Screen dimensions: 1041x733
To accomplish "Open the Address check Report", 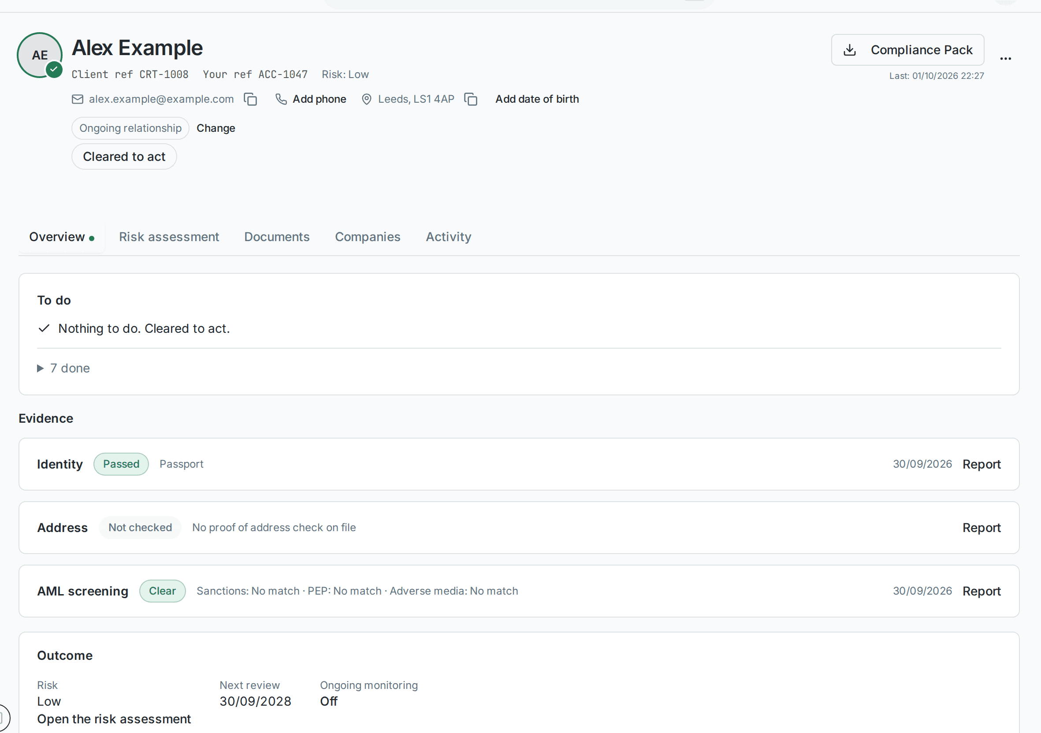I will [981, 528].
